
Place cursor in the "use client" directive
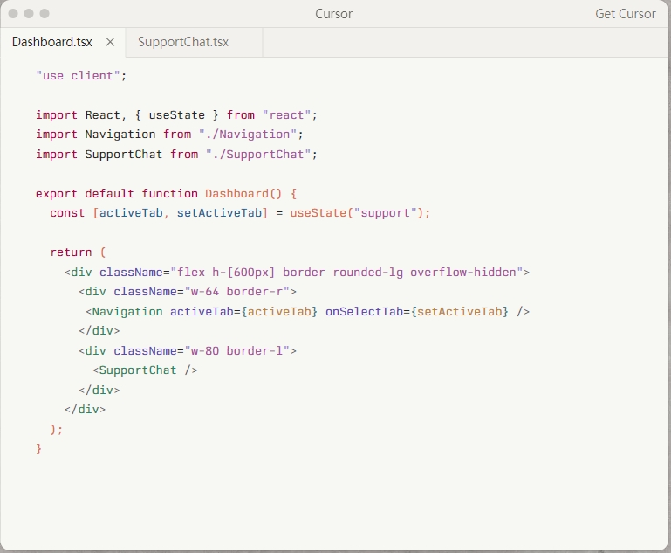(78, 76)
